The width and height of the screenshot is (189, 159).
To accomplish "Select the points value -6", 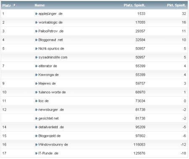I will pos(184,136).
